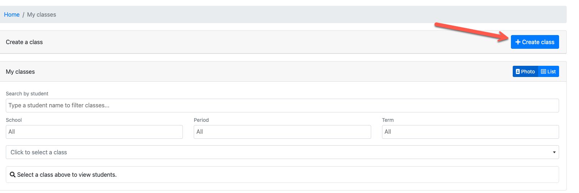The height and width of the screenshot is (193, 579).
Task: Switch to Photo view
Action: (x=525, y=72)
